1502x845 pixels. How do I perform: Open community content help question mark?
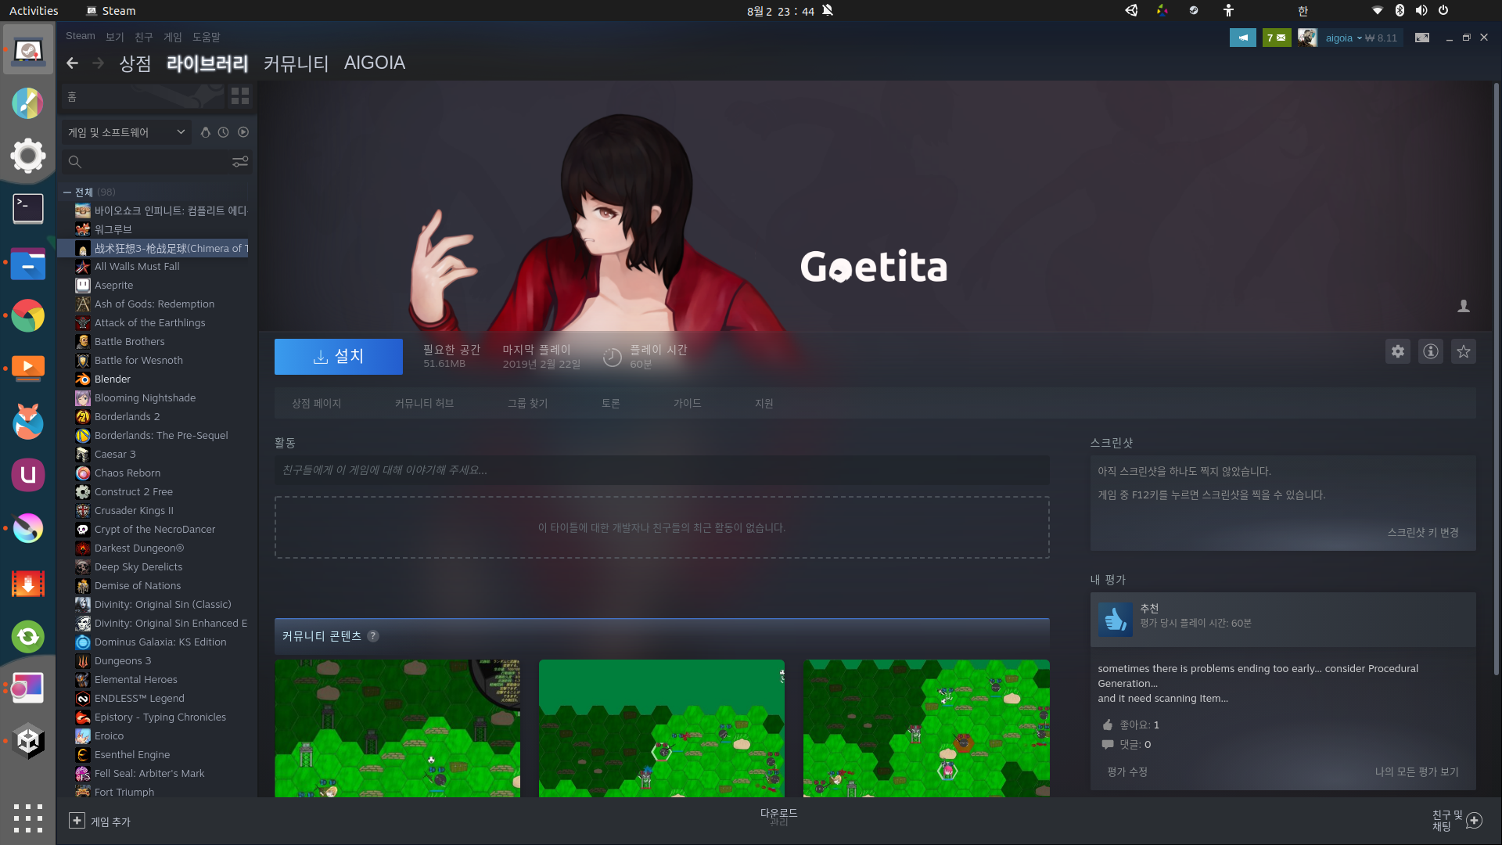(x=373, y=636)
